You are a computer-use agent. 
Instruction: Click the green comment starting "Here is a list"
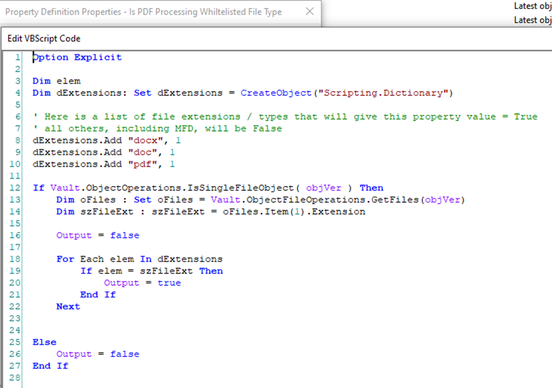point(284,117)
